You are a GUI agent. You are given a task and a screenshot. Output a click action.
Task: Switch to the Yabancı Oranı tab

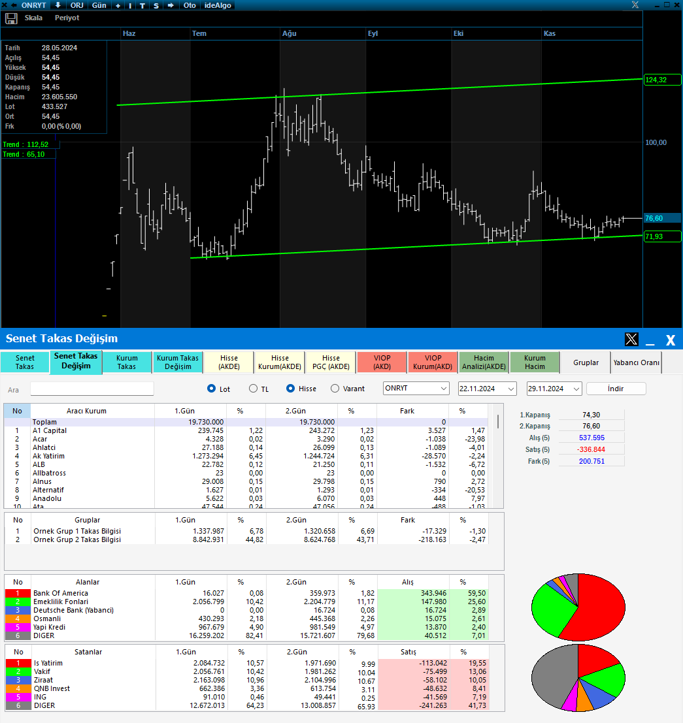pos(637,362)
